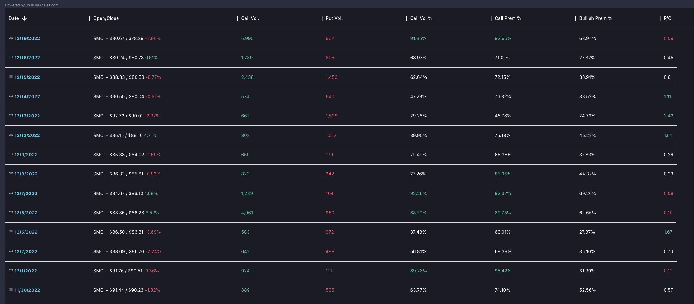The width and height of the screenshot is (694, 304).
Task: Open the 12/2/2022 date link
Action: tap(26, 251)
